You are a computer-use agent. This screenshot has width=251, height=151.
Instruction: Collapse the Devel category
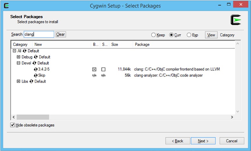(19, 63)
